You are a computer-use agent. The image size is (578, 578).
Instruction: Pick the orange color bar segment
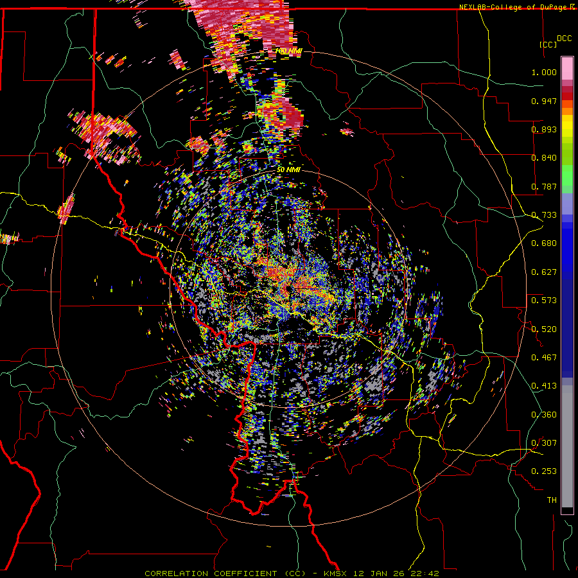(567, 111)
